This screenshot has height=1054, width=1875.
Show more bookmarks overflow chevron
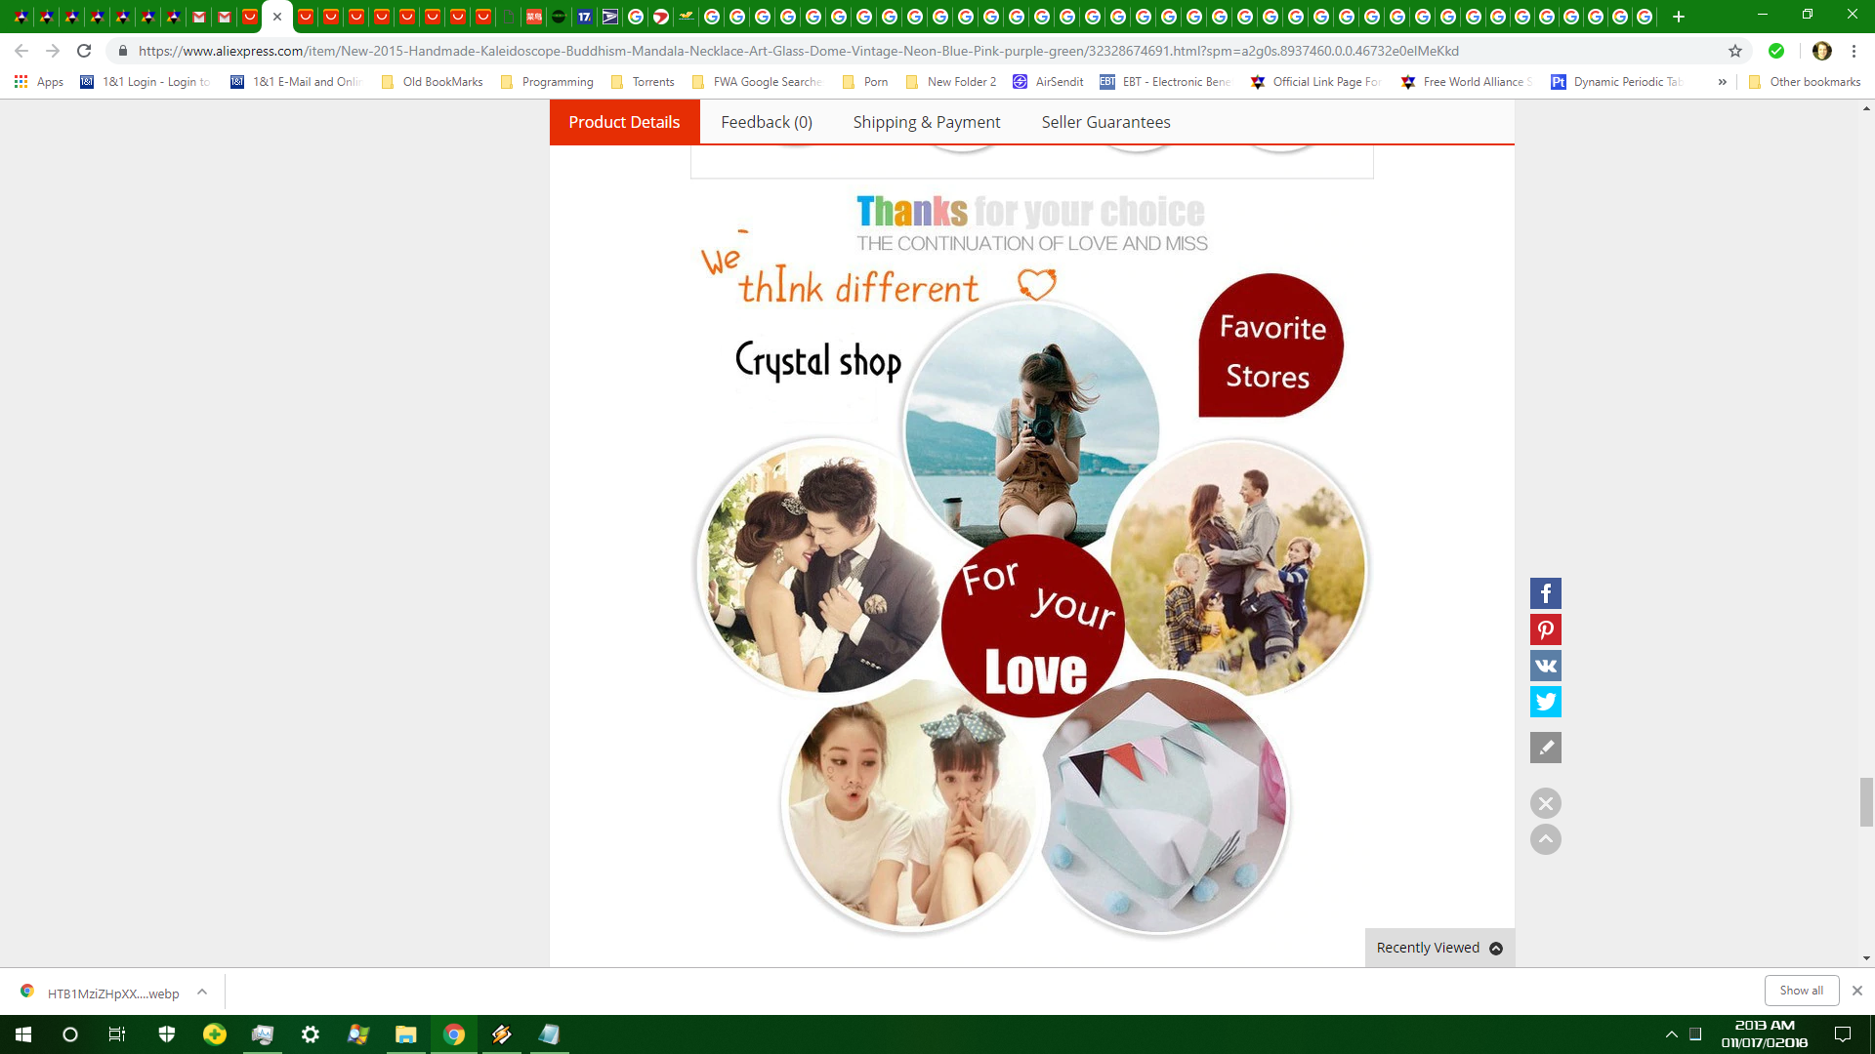pos(1722,82)
